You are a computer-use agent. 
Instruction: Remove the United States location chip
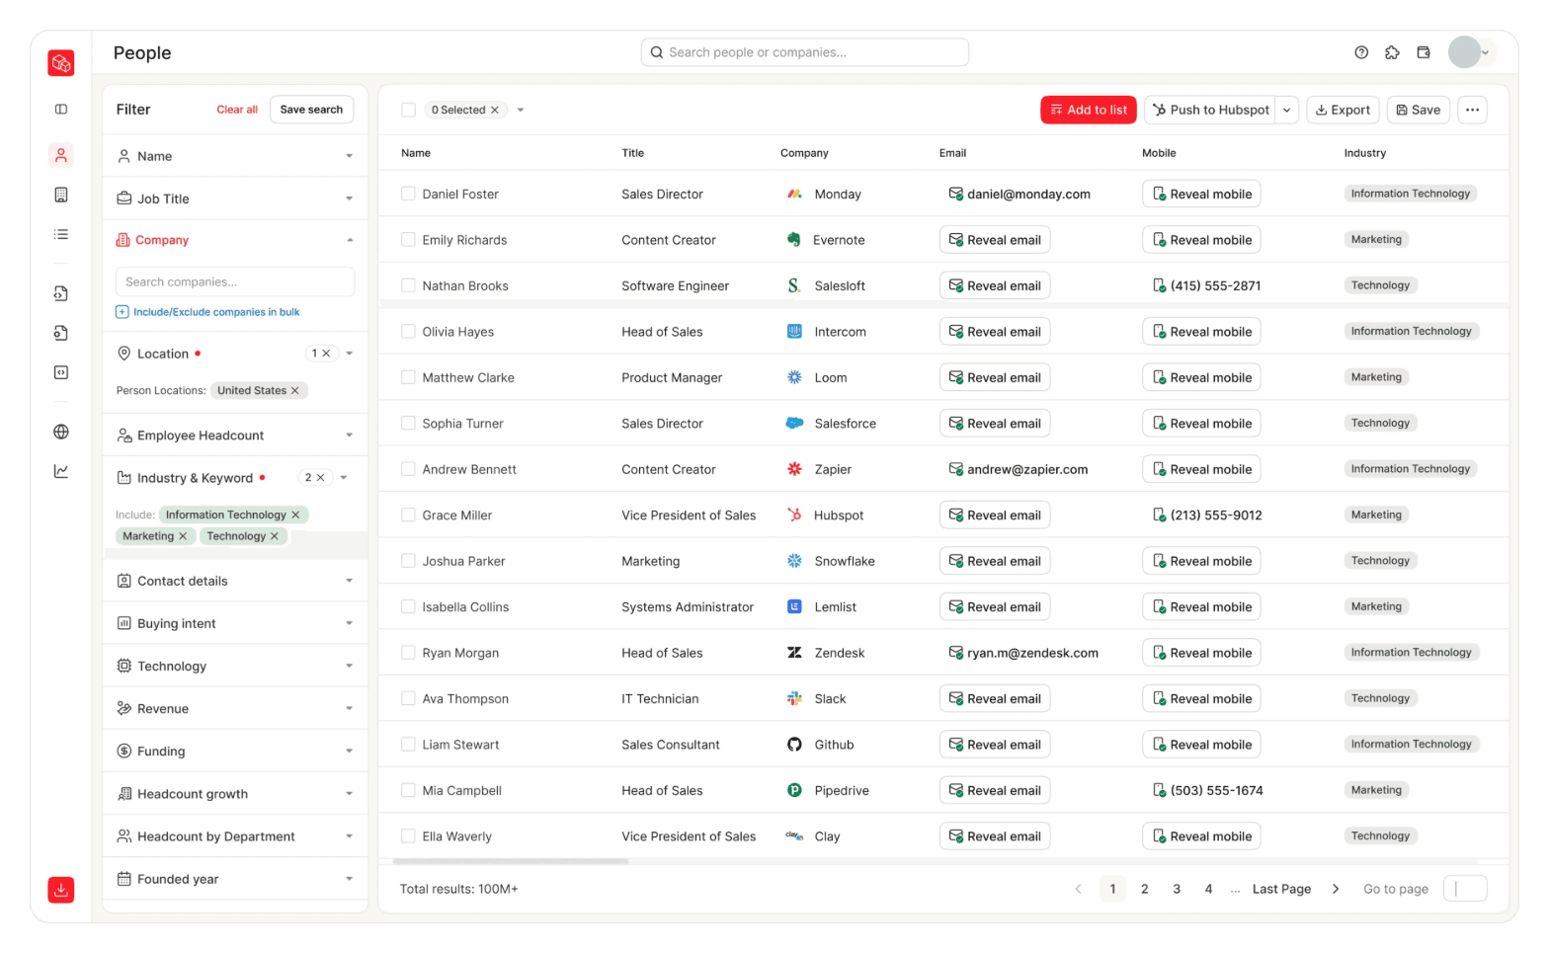pyautogui.click(x=294, y=391)
